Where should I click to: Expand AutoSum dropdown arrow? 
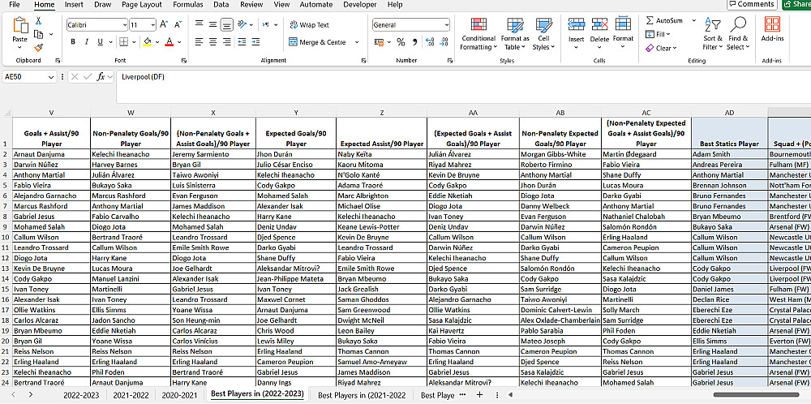tap(693, 21)
